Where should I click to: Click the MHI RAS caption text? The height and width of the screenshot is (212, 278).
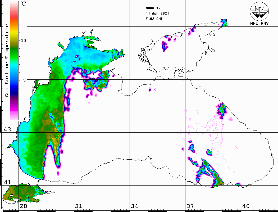coord(259,23)
